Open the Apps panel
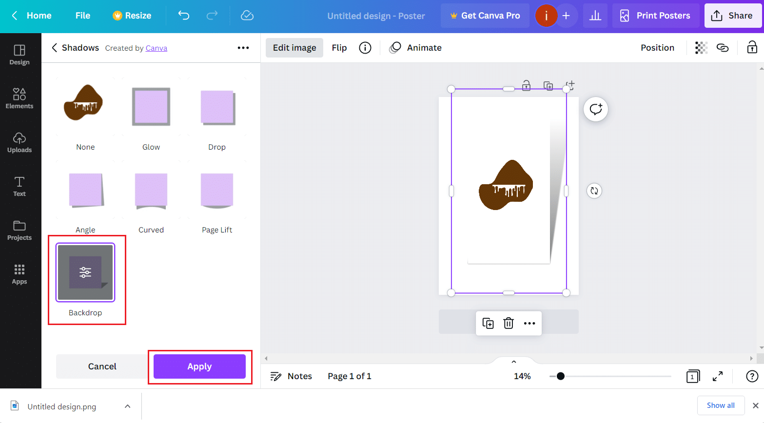The height and width of the screenshot is (423, 764). click(20, 274)
